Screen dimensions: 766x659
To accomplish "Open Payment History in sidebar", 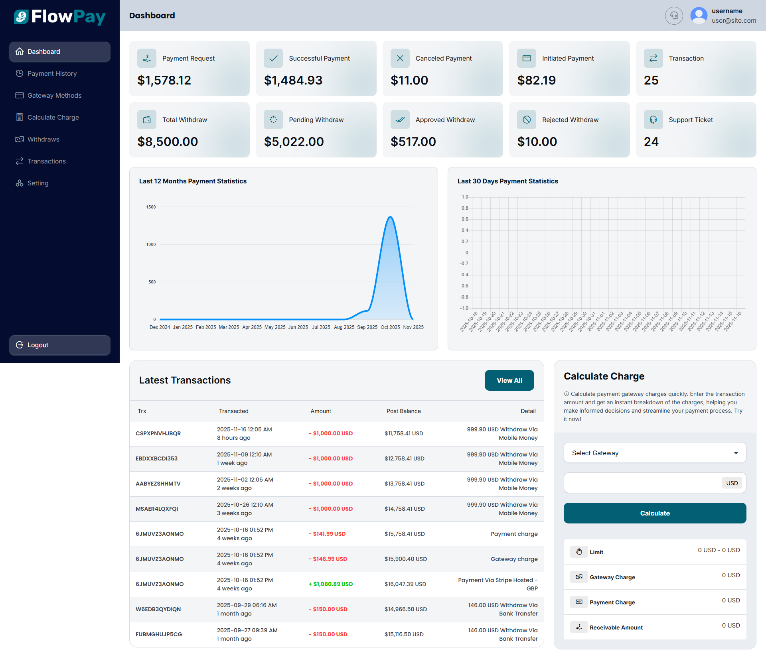I will 52,73.
